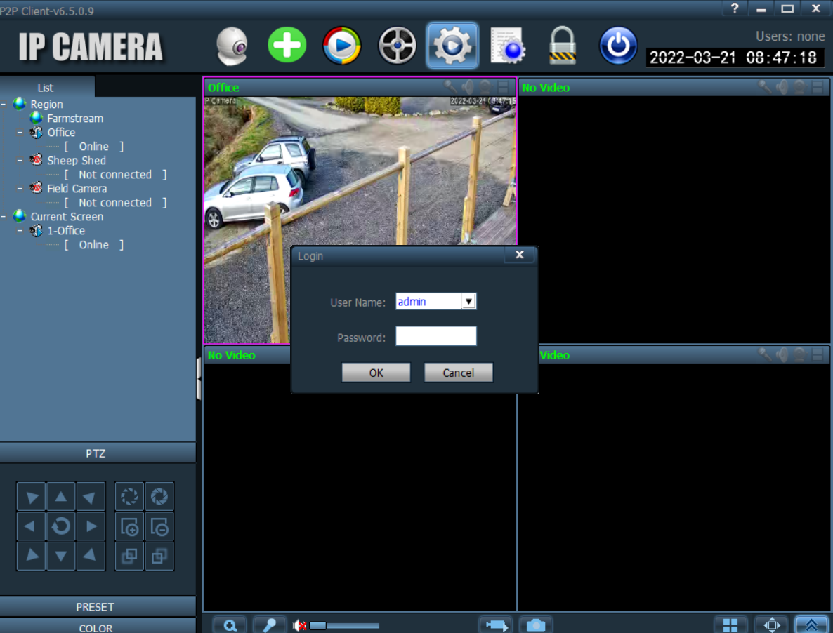Pan camera right with PTZ arrow

point(91,526)
